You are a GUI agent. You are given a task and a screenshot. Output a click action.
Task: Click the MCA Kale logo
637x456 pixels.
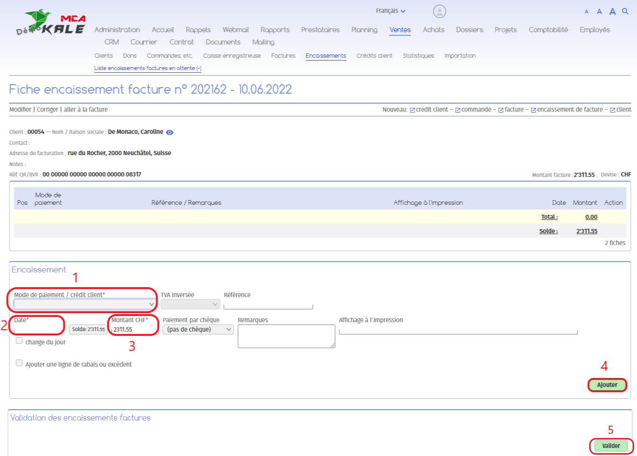tap(51, 24)
